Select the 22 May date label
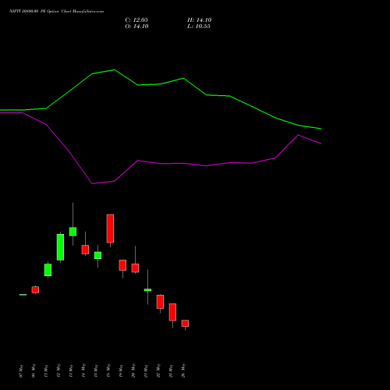This screenshot has width=390, height=390. click(x=158, y=371)
